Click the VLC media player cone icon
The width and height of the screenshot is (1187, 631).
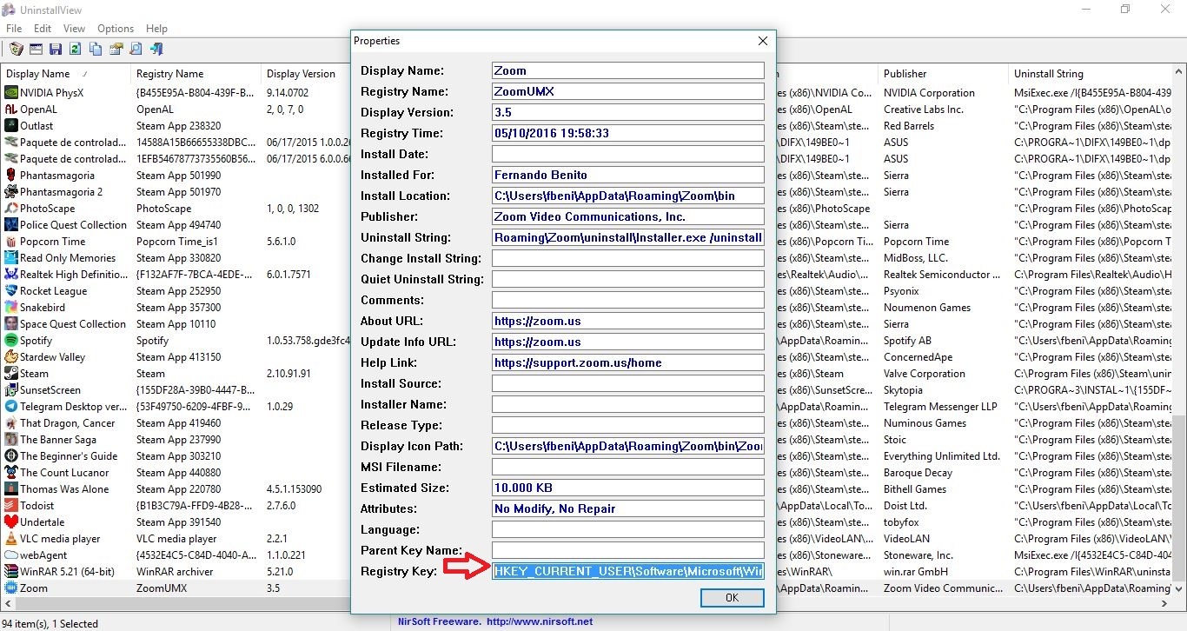click(x=11, y=539)
